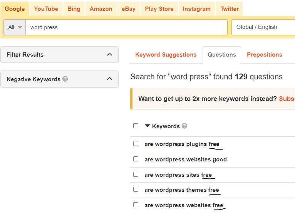Check 'are wordpress websites free' row
This screenshot has width=295, height=213.
136,205
